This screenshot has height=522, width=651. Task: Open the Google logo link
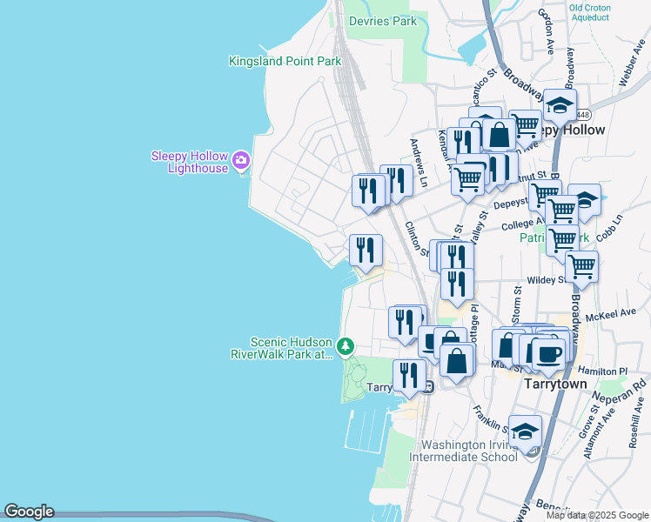(29, 512)
